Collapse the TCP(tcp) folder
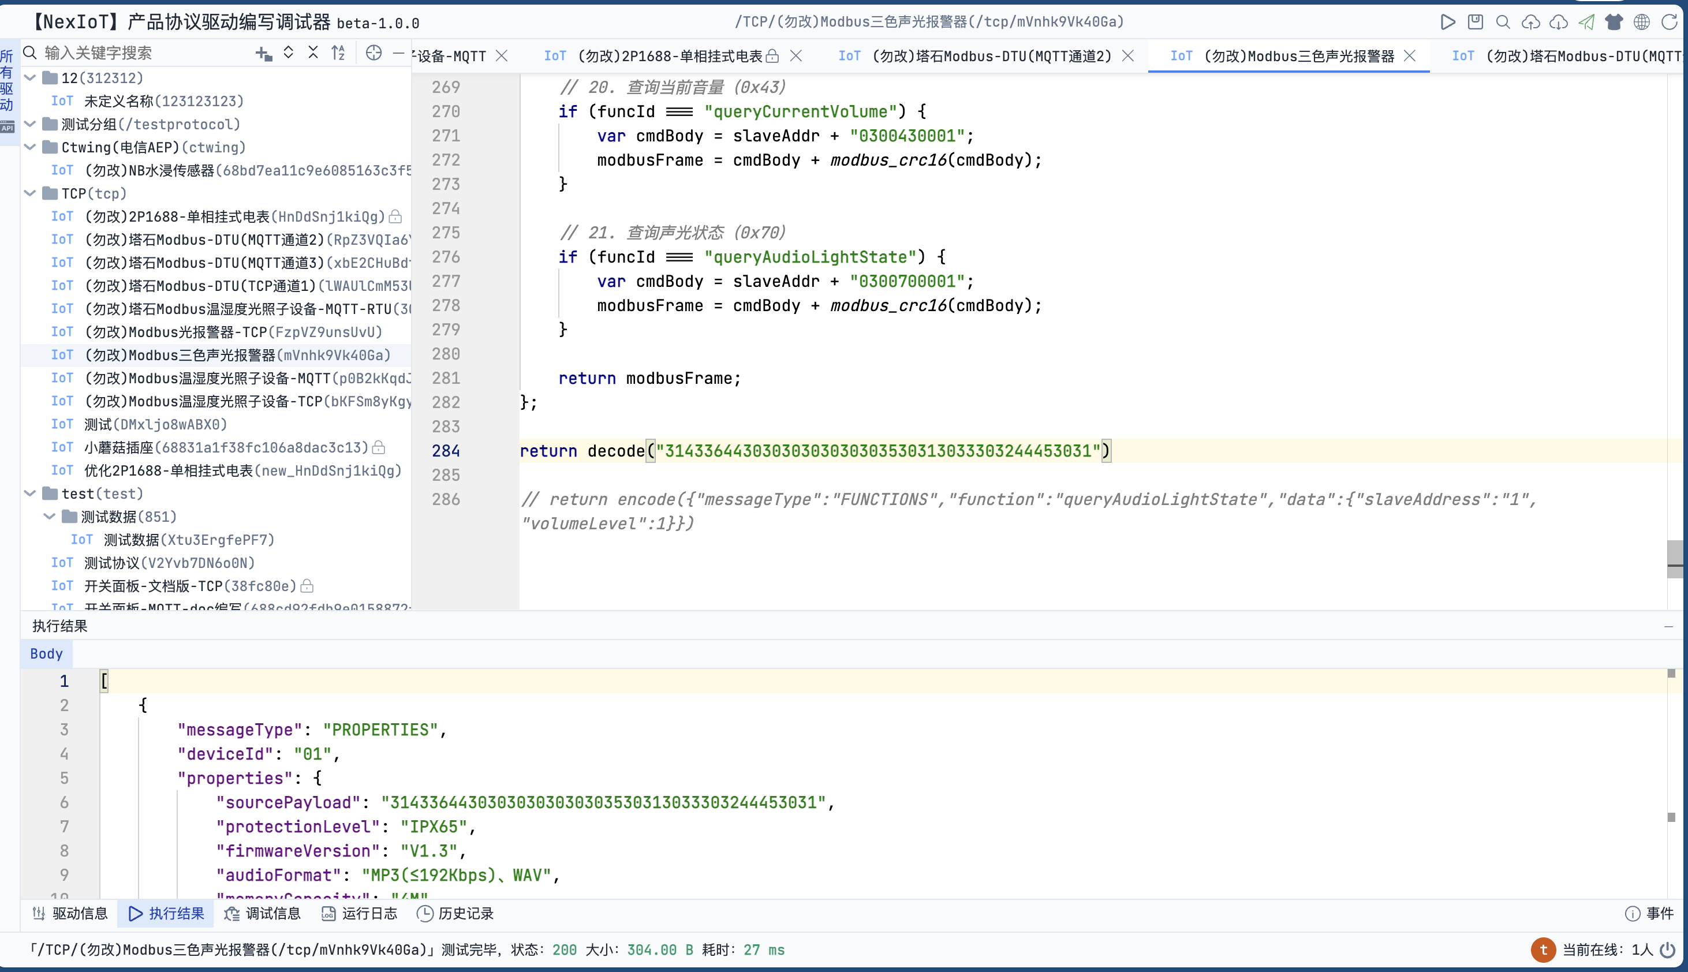The image size is (1688, 972). click(x=29, y=193)
